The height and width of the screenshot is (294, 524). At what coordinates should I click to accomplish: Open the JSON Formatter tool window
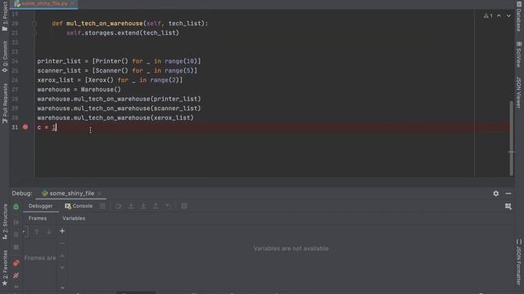click(519, 262)
